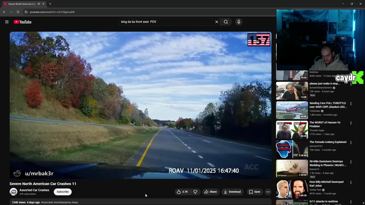Click the 47K subscribers text

(28, 194)
